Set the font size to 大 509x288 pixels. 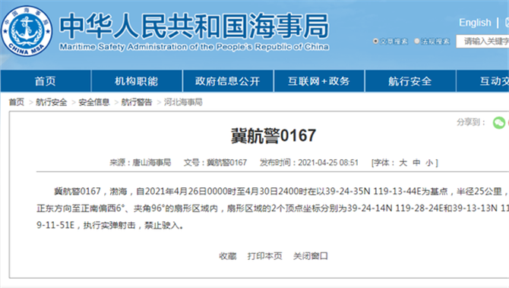click(403, 163)
